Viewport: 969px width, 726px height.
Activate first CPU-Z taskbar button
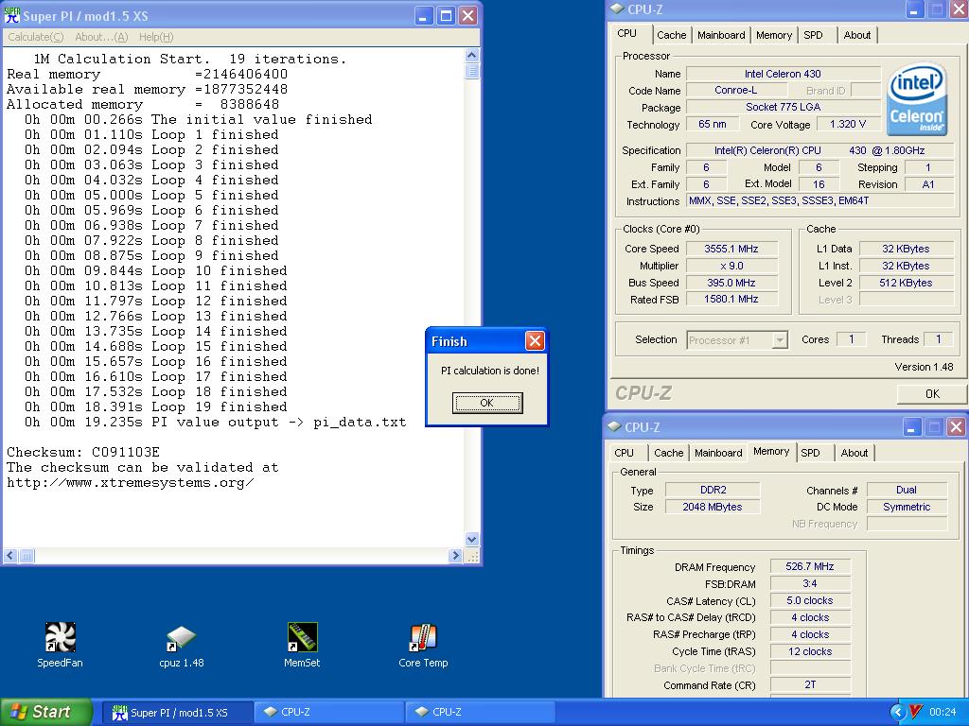[x=330, y=713]
